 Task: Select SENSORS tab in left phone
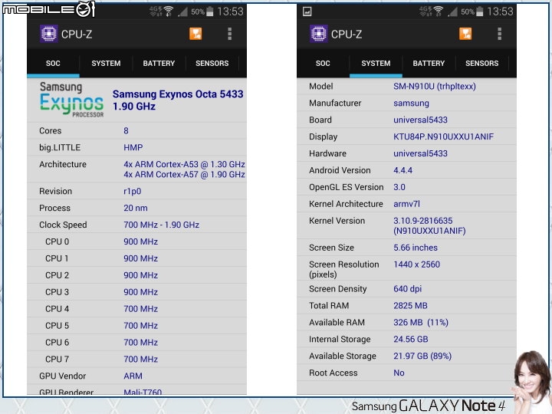pyautogui.click(x=212, y=64)
